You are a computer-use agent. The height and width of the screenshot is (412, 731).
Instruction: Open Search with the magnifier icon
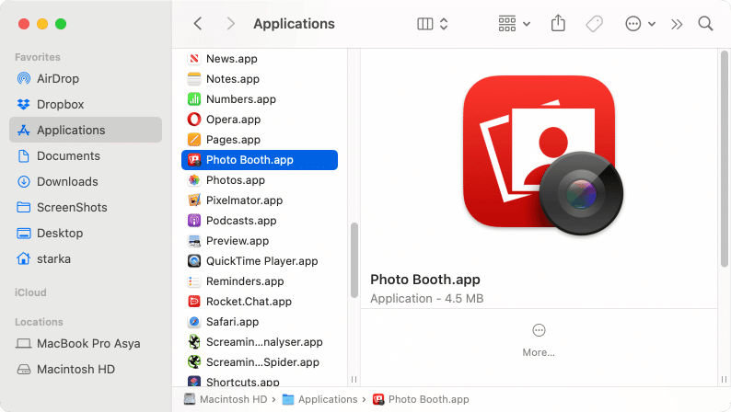pos(705,24)
